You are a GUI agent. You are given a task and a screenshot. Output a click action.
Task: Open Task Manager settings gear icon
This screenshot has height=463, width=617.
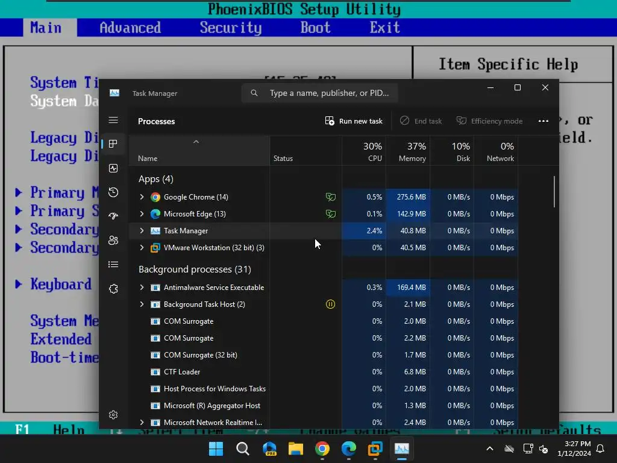[x=113, y=415]
